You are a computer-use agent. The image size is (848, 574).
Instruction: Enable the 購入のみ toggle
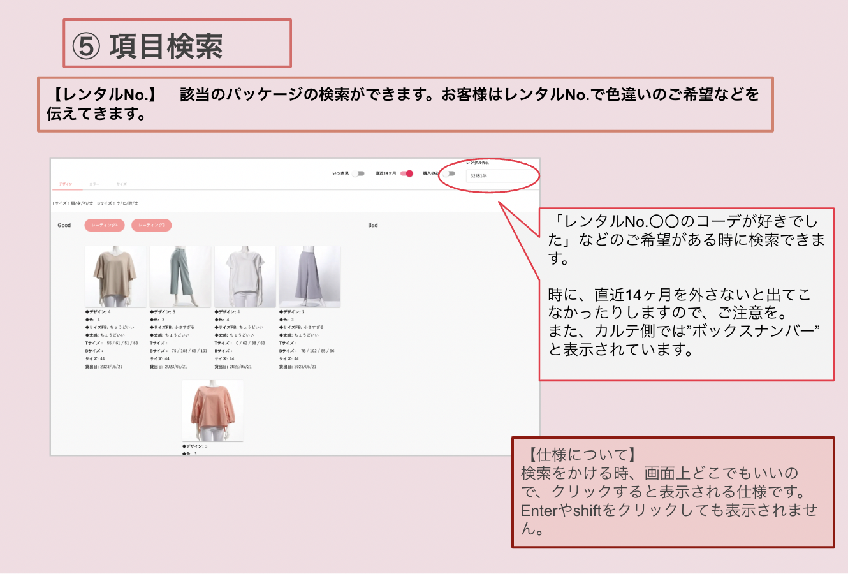point(450,173)
